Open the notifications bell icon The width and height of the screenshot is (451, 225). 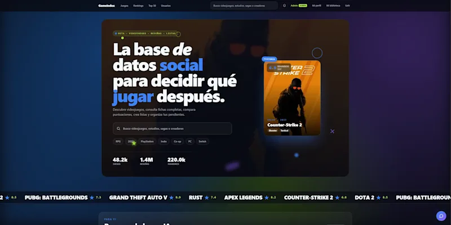(x=284, y=6)
